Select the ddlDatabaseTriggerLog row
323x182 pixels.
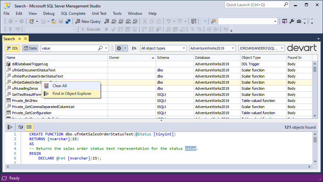coord(159,64)
